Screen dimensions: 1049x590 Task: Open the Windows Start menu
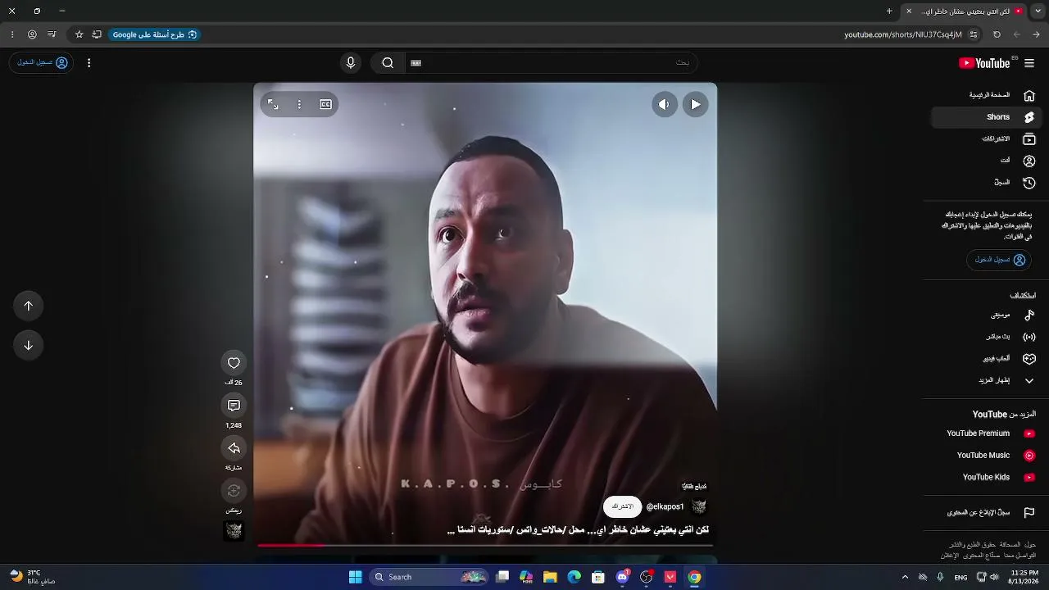[x=355, y=577]
